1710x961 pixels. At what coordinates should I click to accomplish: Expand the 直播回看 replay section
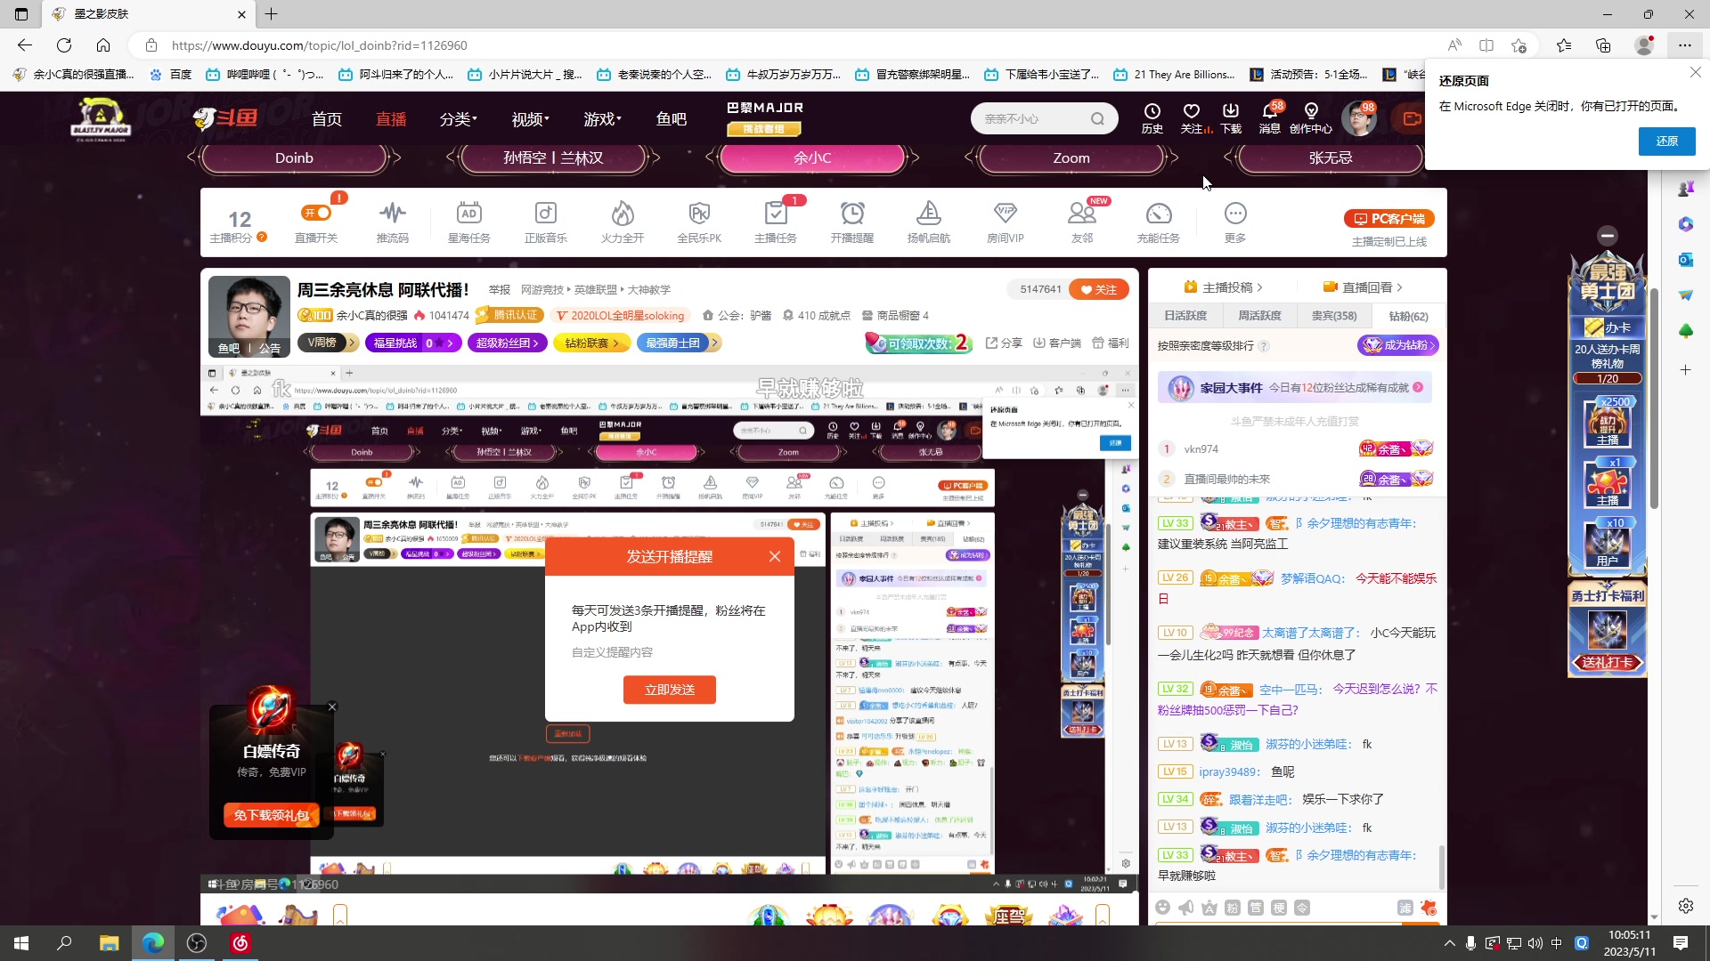[1363, 287]
